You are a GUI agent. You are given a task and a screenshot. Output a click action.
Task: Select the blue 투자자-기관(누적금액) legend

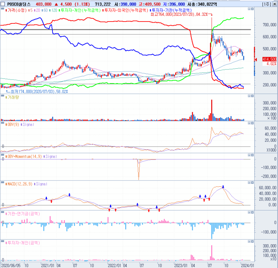tap(172, 10)
